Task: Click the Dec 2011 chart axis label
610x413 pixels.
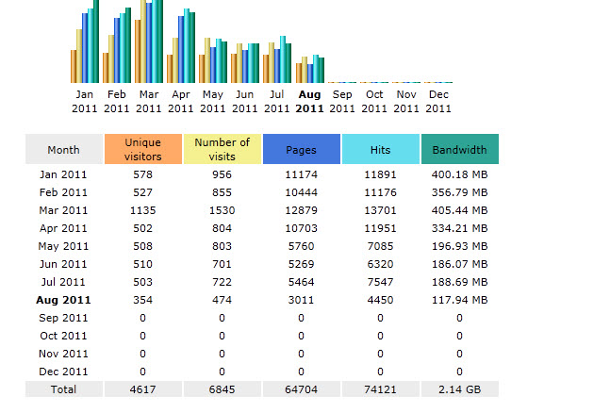Action: 438,101
